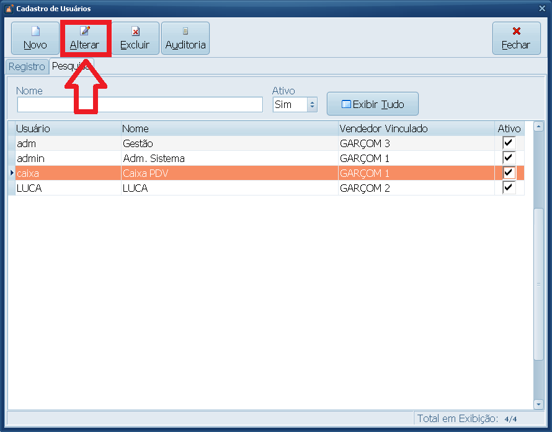Click the scrollbar down arrow
Screen dimensions: 552x432
(x=538, y=404)
